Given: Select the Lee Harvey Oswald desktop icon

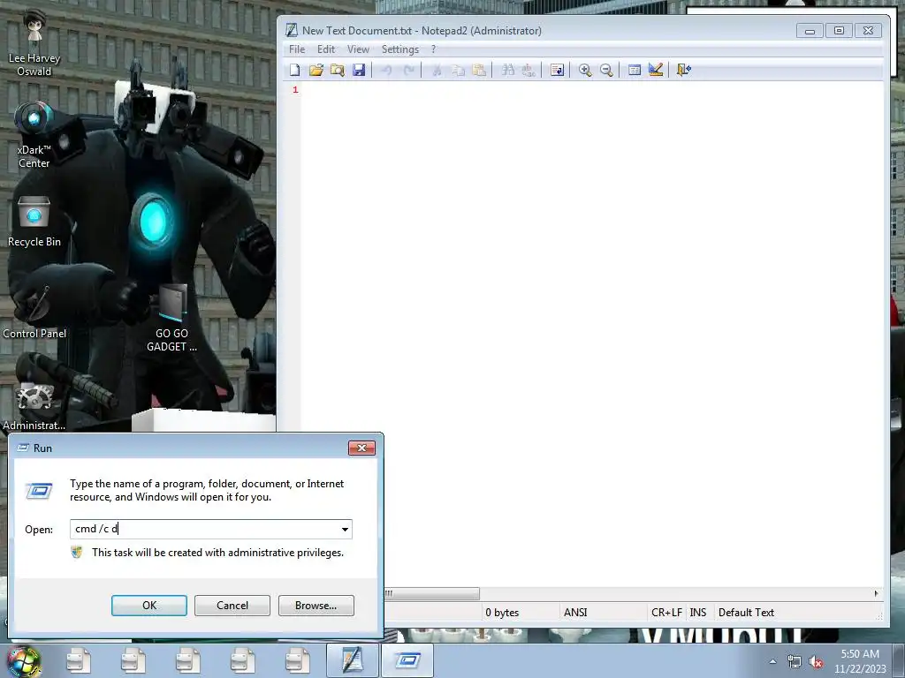Looking at the screenshot, I should pyautogui.click(x=34, y=43).
